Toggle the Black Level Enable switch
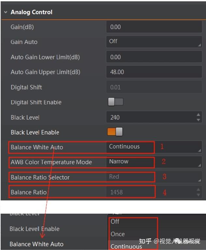The height and width of the screenshot is (250, 206). (115, 132)
